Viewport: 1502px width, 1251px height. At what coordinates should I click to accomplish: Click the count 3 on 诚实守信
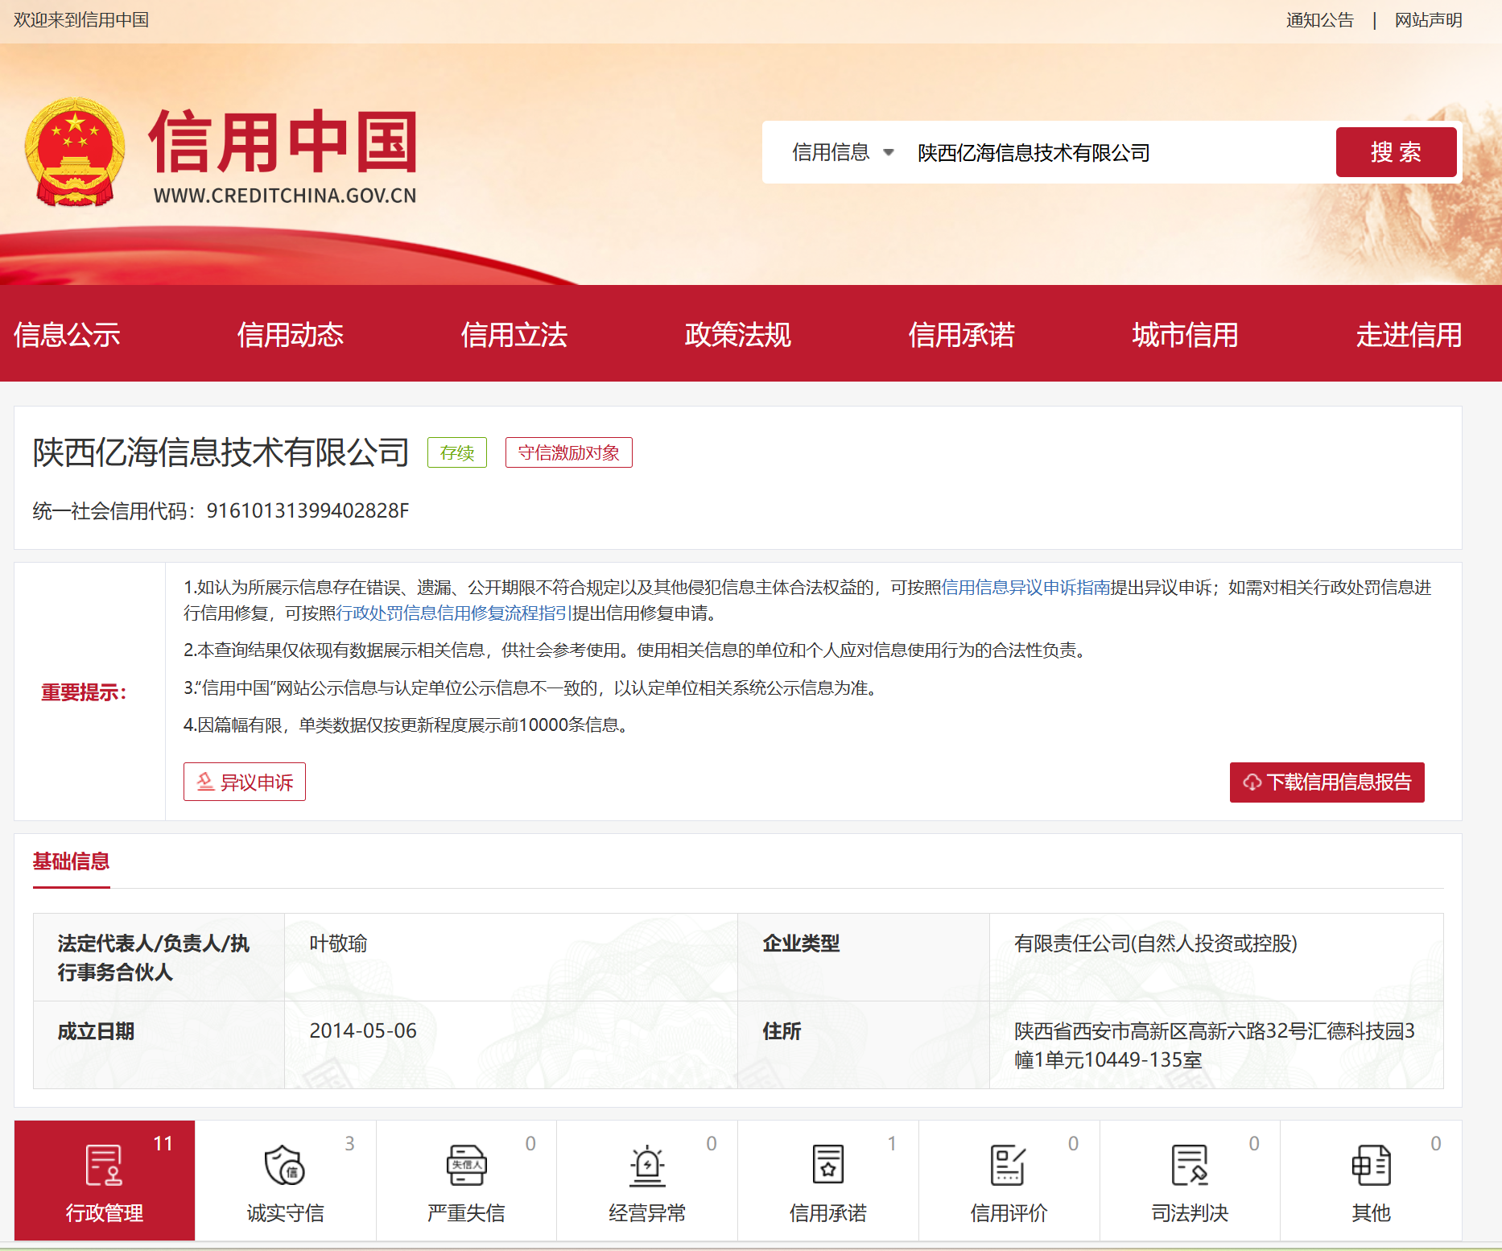click(x=349, y=1143)
